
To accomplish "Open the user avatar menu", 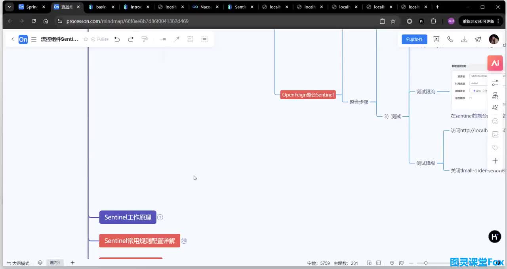I will [x=494, y=39].
